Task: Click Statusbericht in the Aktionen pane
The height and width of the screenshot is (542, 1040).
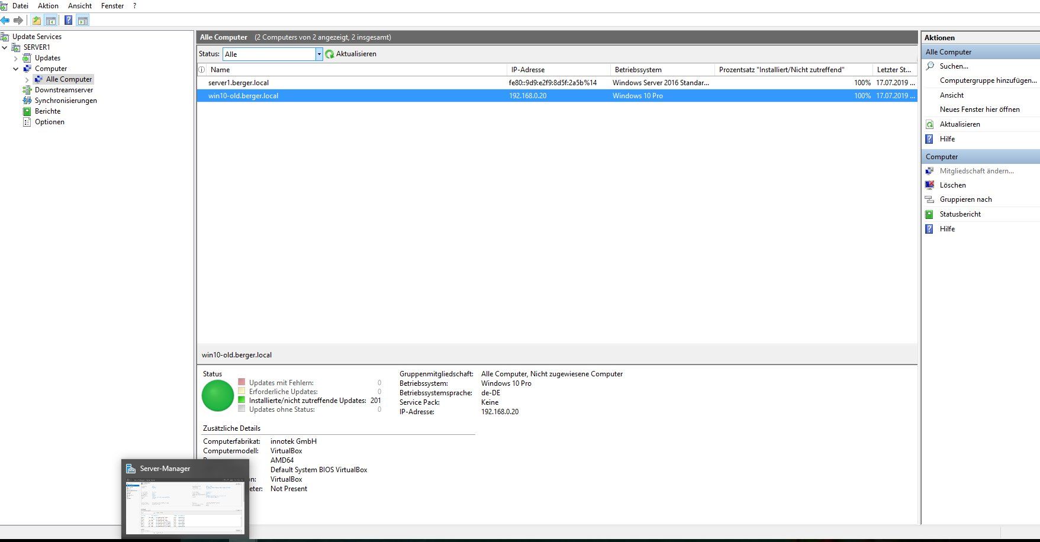Action: click(960, 214)
